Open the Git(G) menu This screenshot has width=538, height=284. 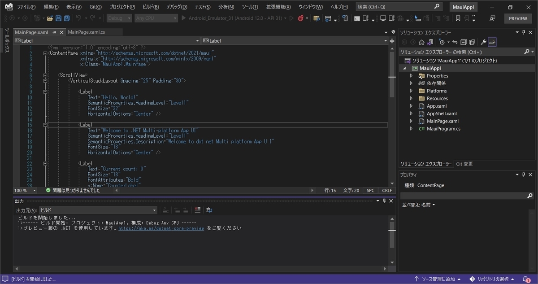[x=95, y=7]
